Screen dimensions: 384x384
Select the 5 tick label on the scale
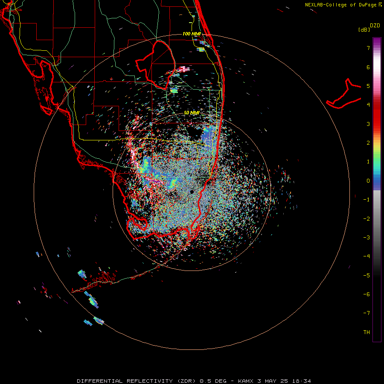click(368, 86)
